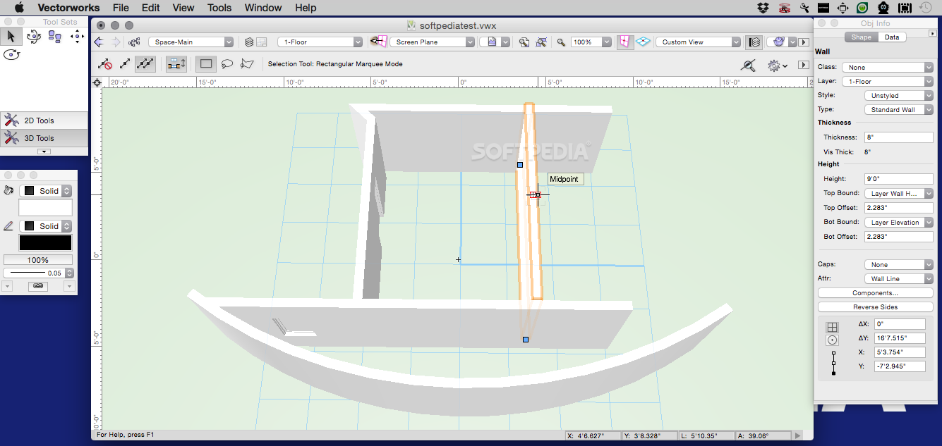Screen dimensions: 942x446
Task: Click the Reverse Sides button
Action: click(x=875, y=306)
